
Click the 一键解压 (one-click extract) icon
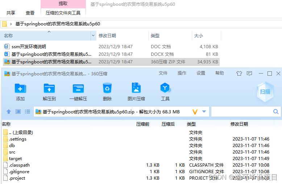(x=78, y=88)
